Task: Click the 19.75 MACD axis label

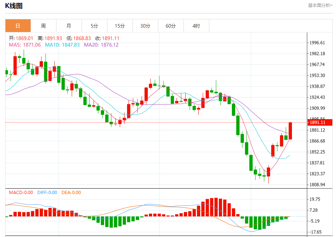Action: (315, 199)
